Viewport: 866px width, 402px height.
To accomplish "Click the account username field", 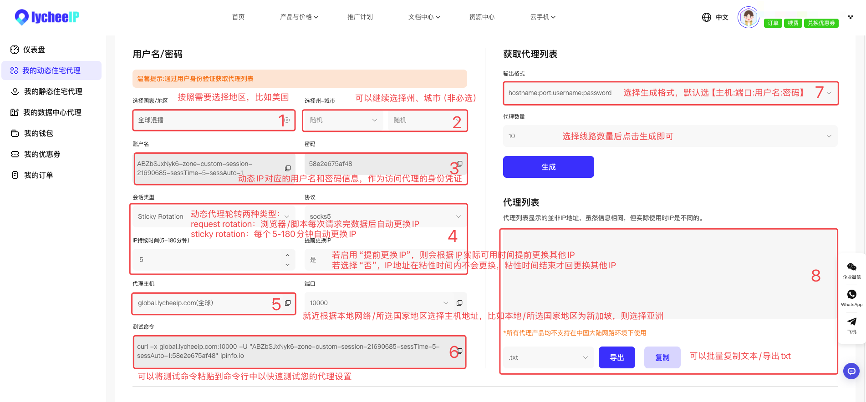I will pos(214,168).
